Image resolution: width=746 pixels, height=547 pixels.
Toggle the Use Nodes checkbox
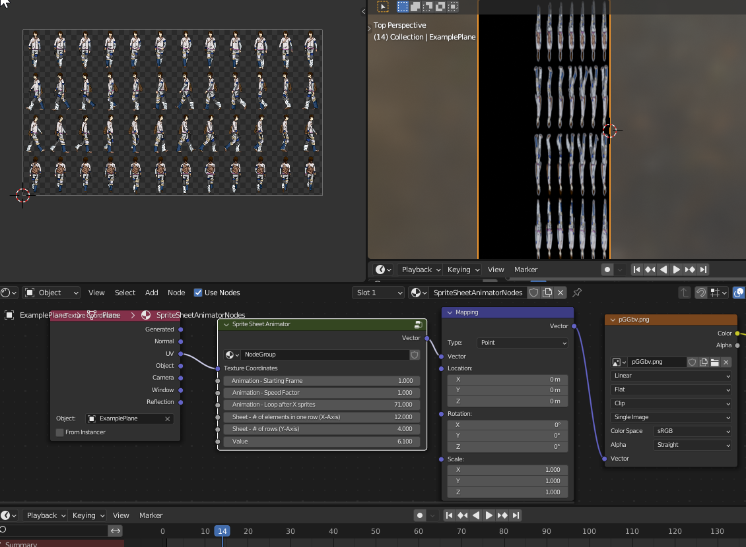pyautogui.click(x=198, y=293)
